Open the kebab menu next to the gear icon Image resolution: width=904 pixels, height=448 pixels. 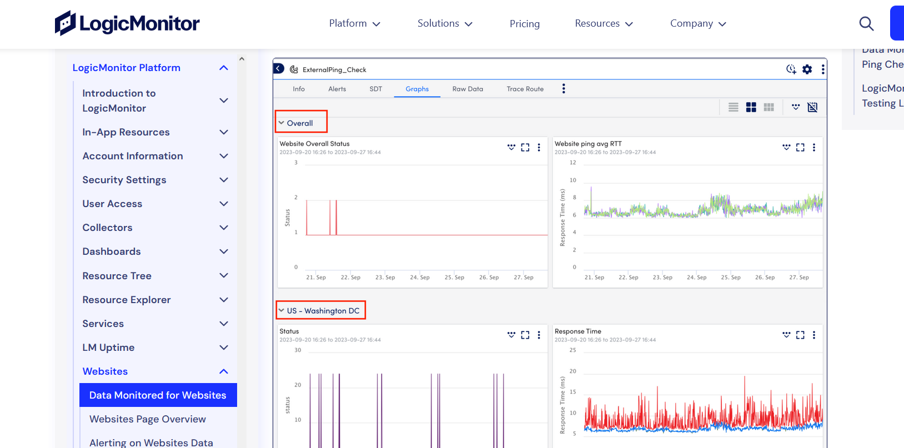click(823, 69)
